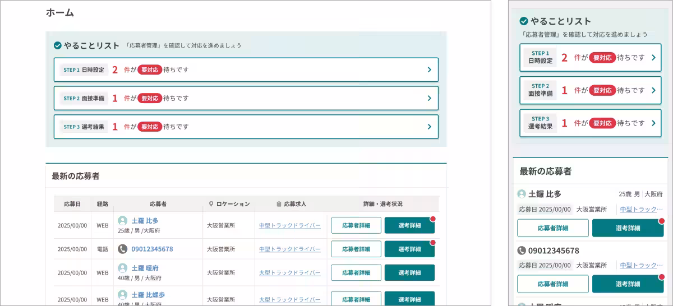
Task: Click the avatar icon next to 土羅 比多 in the desktop table
Action: click(x=122, y=221)
